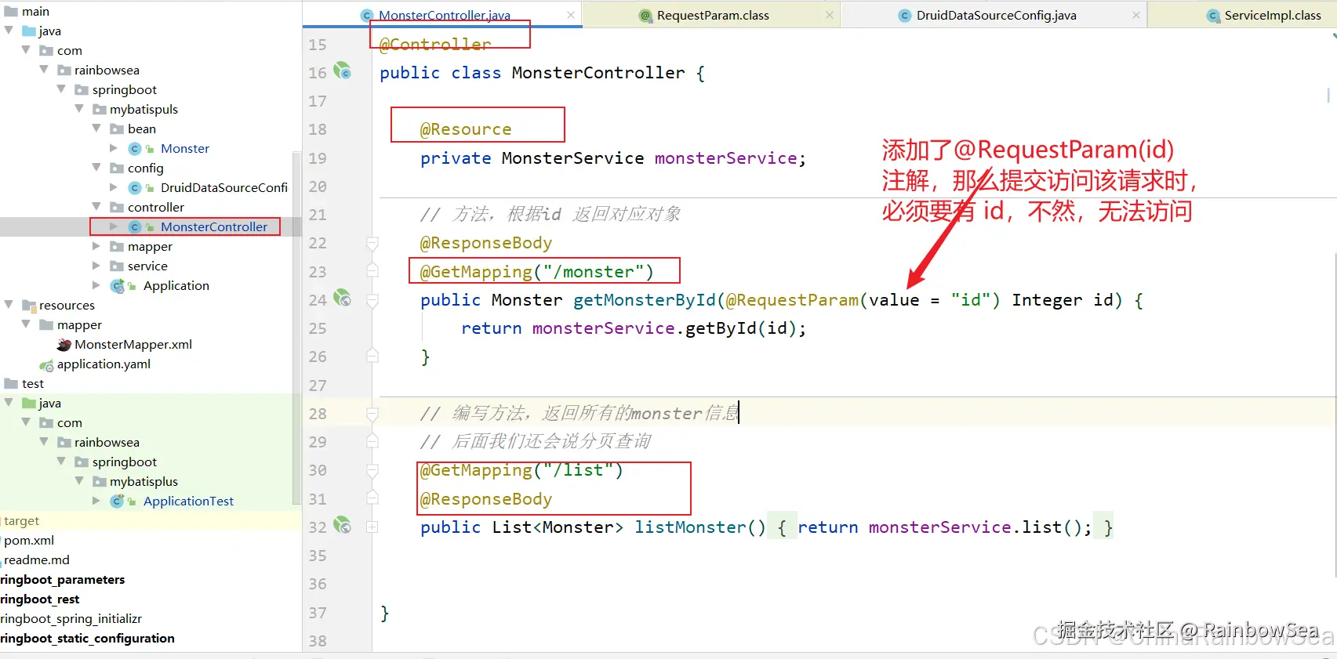Select readme.md in project tree

coord(37,560)
